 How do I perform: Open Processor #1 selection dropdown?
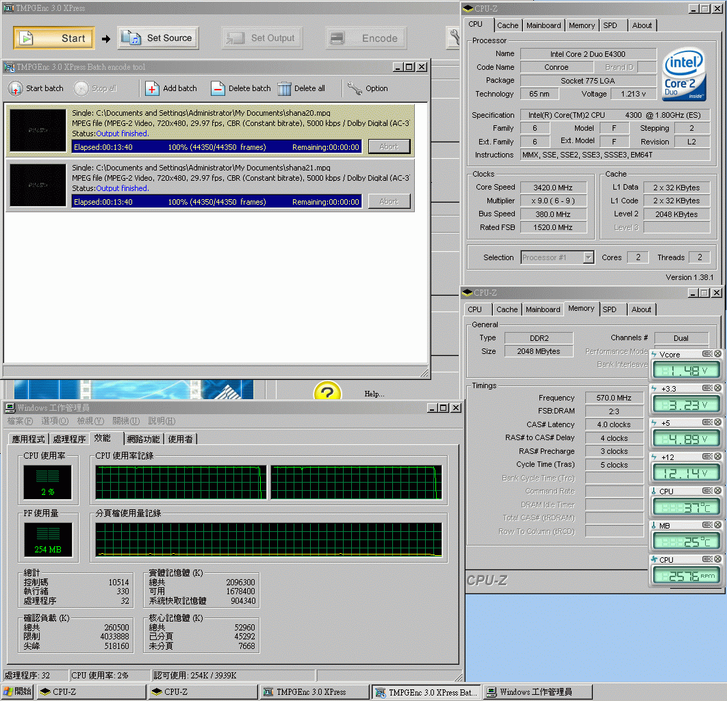(x=588, y=257)
